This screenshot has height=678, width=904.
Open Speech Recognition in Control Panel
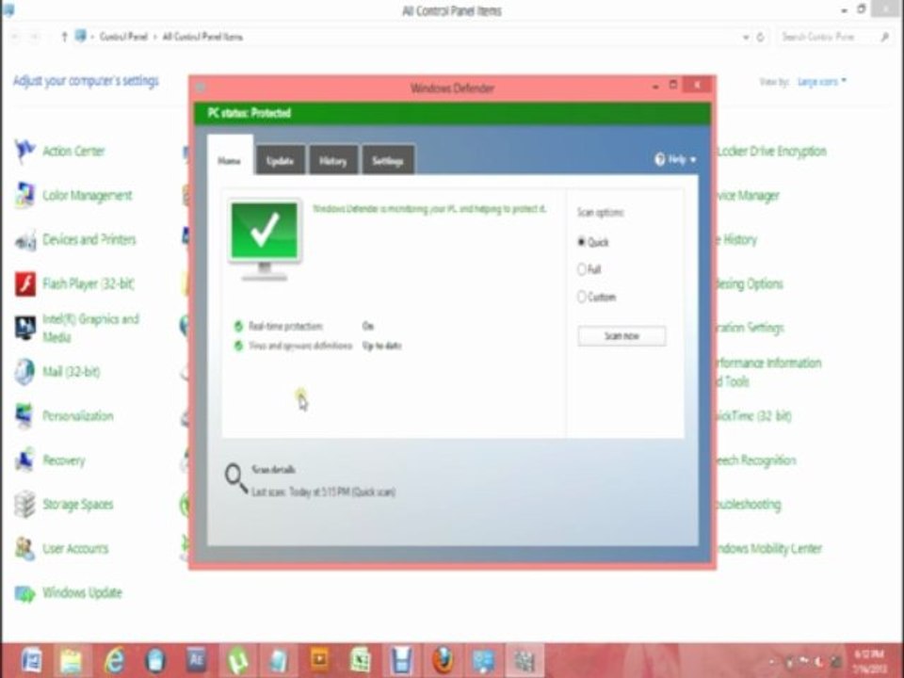pyautogui.click(x=756, y=460)
